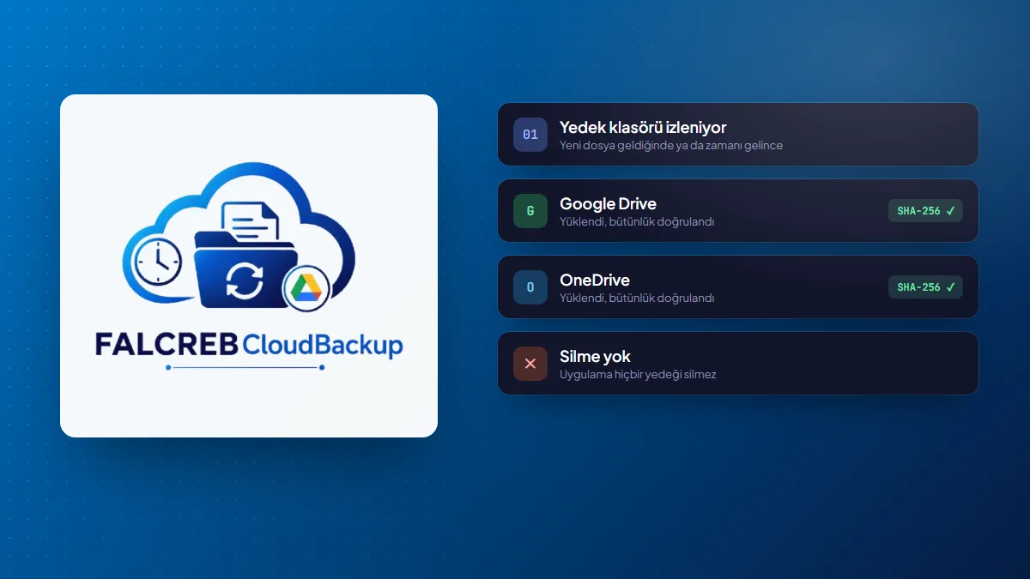This screenshot has width=1030, height=579.
Task: Click 'Yeni dosya geldiğinde ya da zamanı gelince' text
Action: coord(671,145)
